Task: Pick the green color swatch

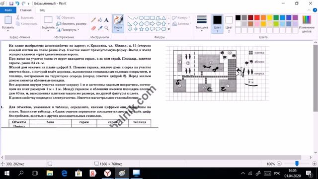Action: pyautogui.click(x=276, y=18)
